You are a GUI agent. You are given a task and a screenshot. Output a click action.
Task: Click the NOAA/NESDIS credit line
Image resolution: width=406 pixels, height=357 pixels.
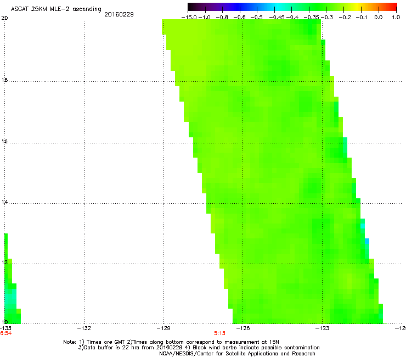tap(237, 354)
